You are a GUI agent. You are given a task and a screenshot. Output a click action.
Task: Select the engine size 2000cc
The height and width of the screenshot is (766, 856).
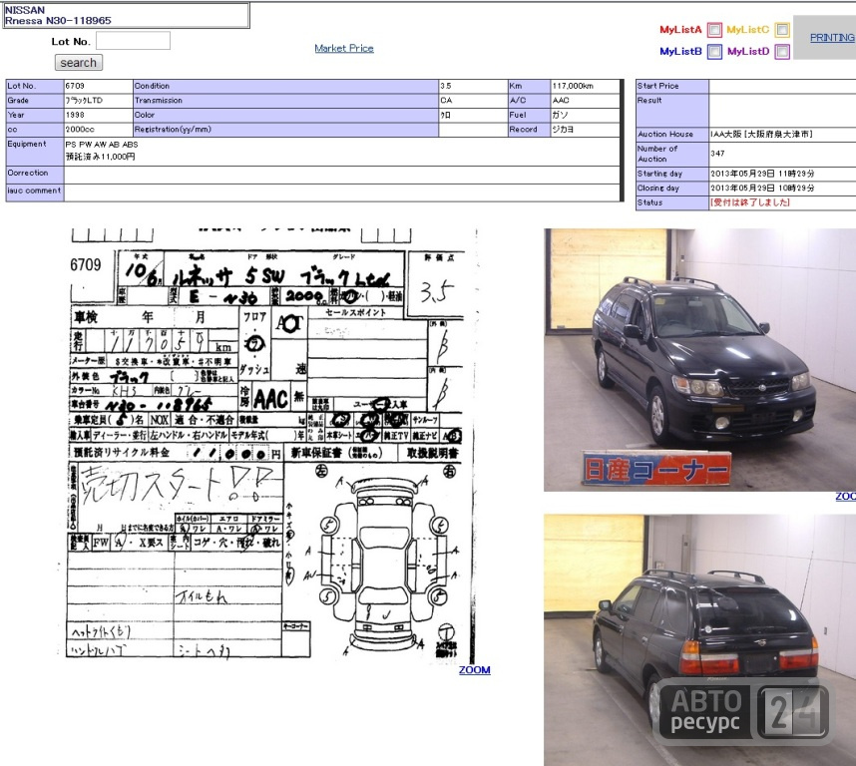80,130
